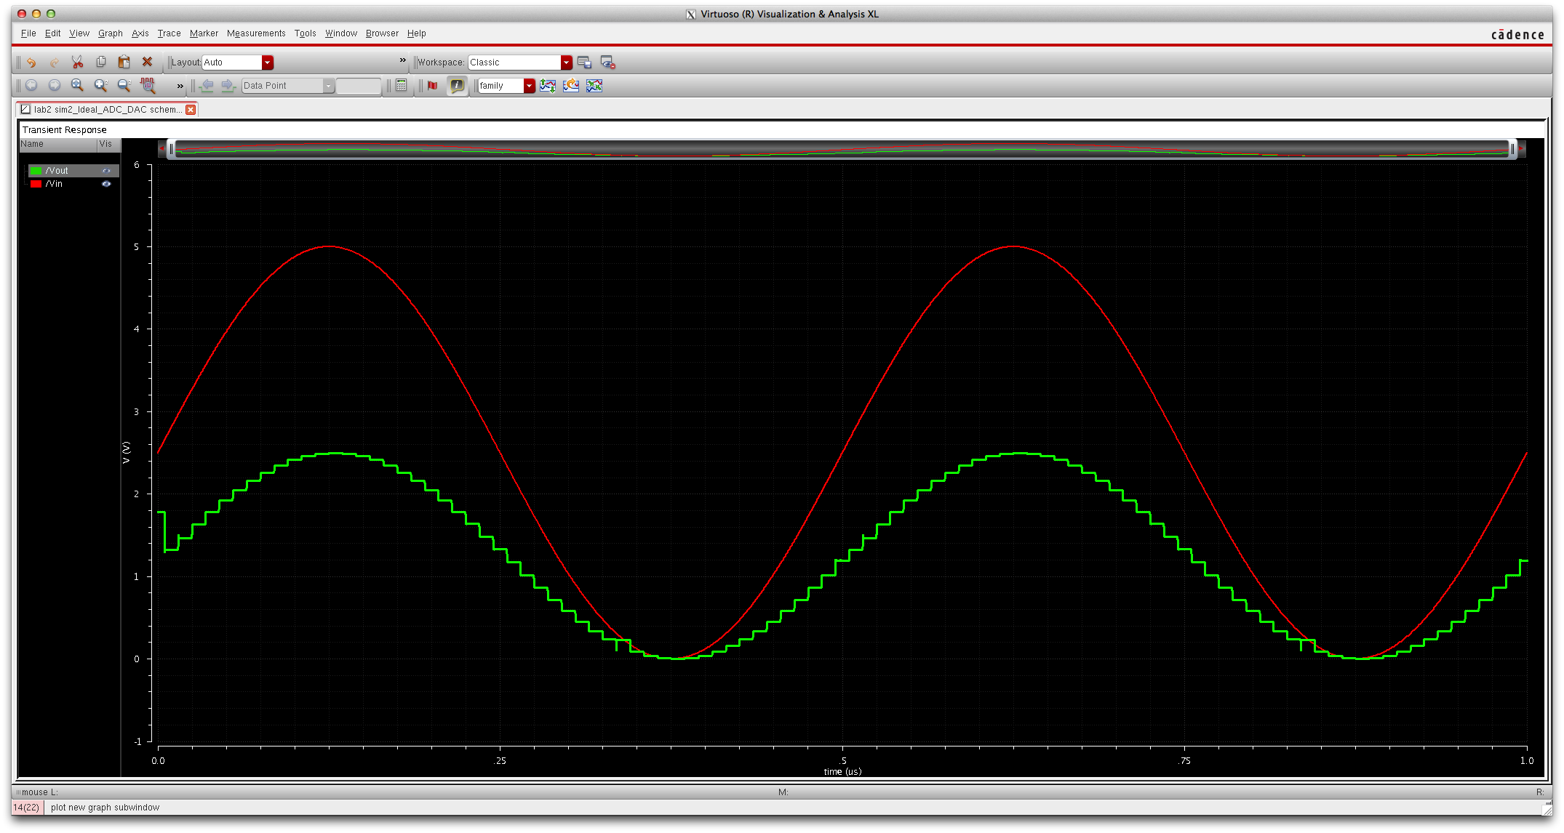Open the Workspace Classic dropdown

coord(566,63)
